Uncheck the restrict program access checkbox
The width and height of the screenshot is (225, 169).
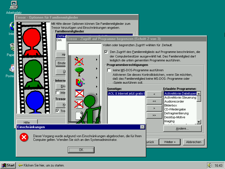[x=106, y=52]
